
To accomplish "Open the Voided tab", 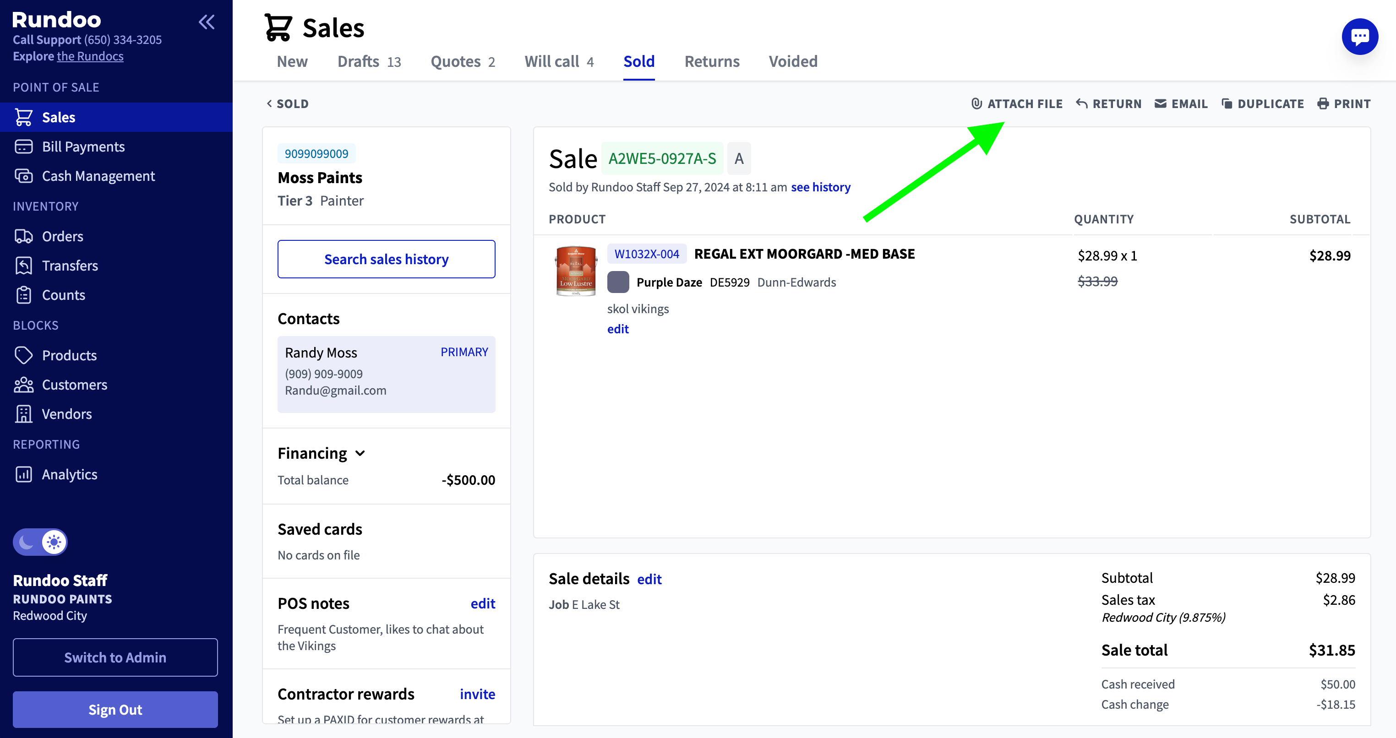I will [793, 61].
